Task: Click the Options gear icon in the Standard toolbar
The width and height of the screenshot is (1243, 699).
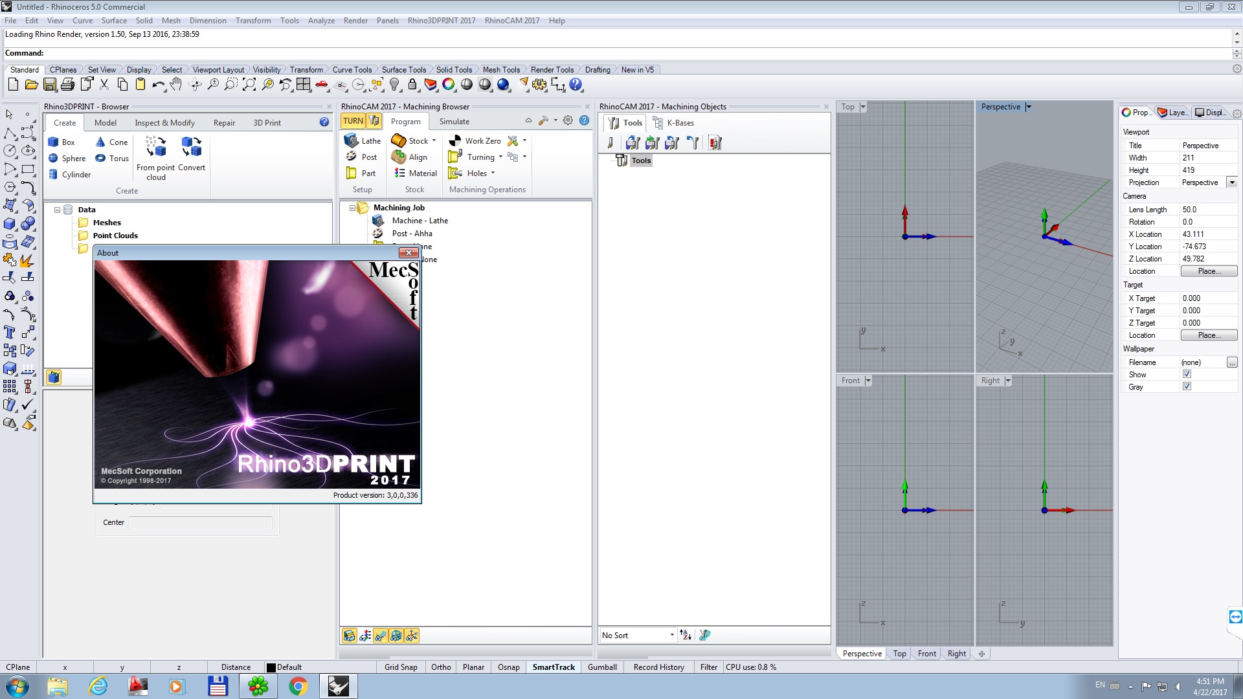Action: click(x=539, y=85)
